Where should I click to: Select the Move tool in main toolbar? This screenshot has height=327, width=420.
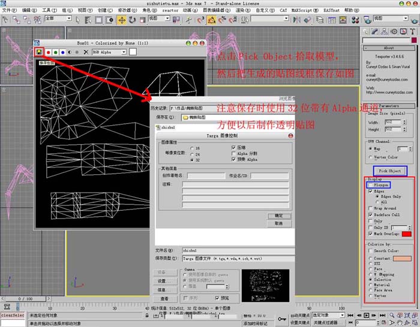coord(122,20)
